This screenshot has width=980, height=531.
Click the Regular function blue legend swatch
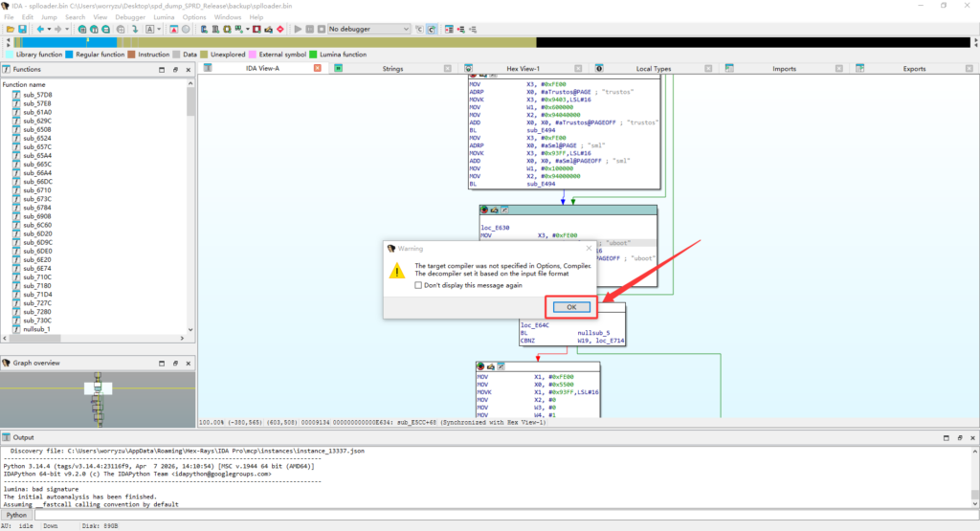[x=69, y=55]
